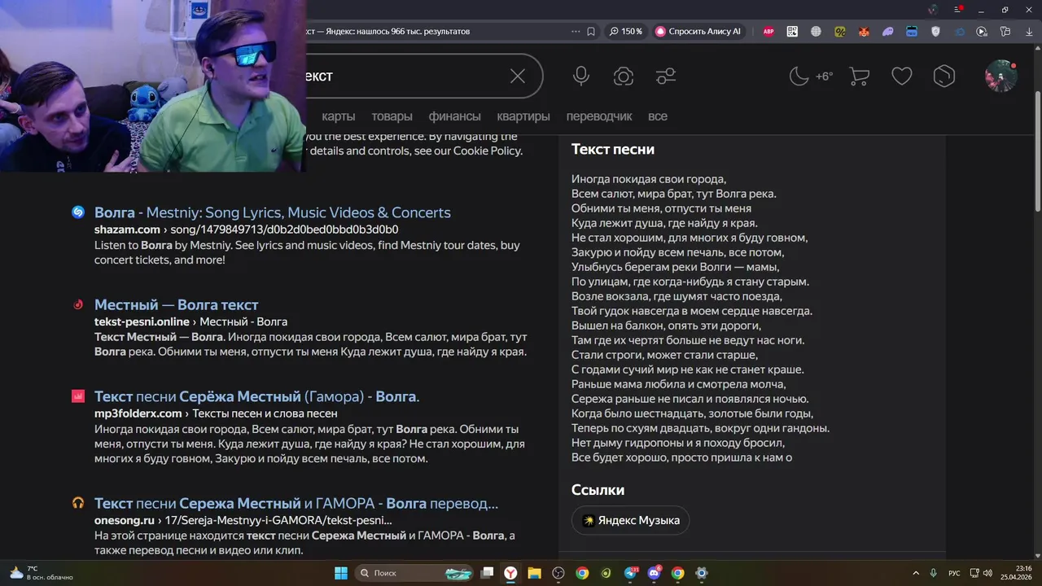Image resolution: width=1042 pixels, height=586 pixels.
Task: Switch to the Finance (финансы) tab
Action: point(454,116)
